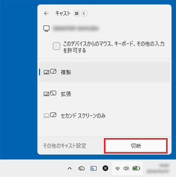Click the black X circle tray icon
Screen dimensions: 176x177
tap(105, 168)
